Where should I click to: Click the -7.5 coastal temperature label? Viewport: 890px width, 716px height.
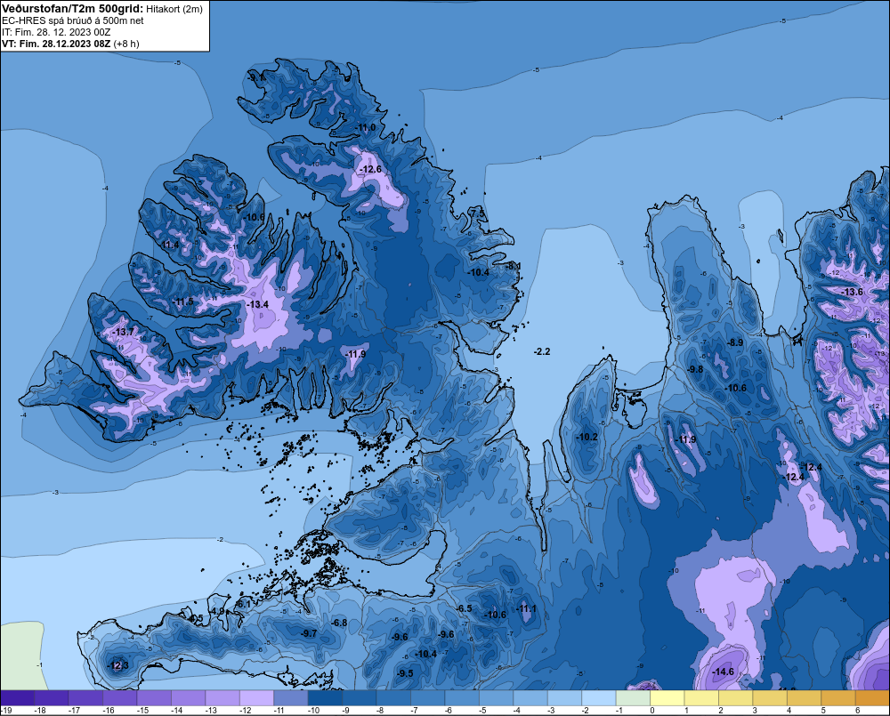(477, 213)
